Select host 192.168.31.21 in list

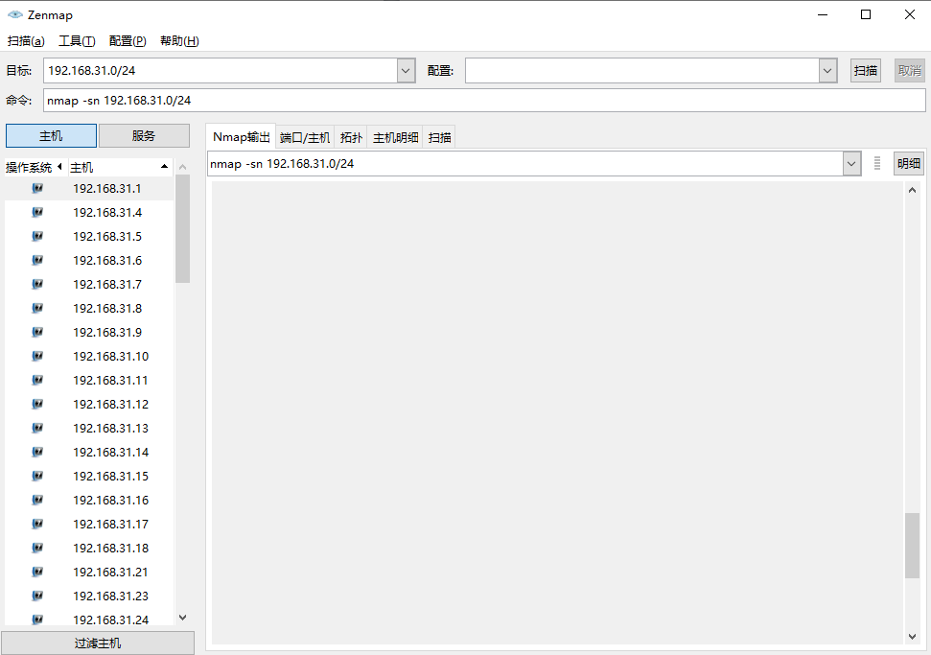tap(89, 572)
